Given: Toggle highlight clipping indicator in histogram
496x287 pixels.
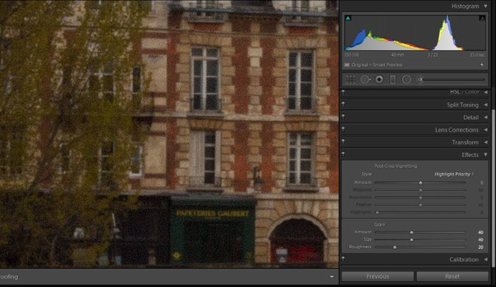Looking at the screenshot, I should point(482,19).
